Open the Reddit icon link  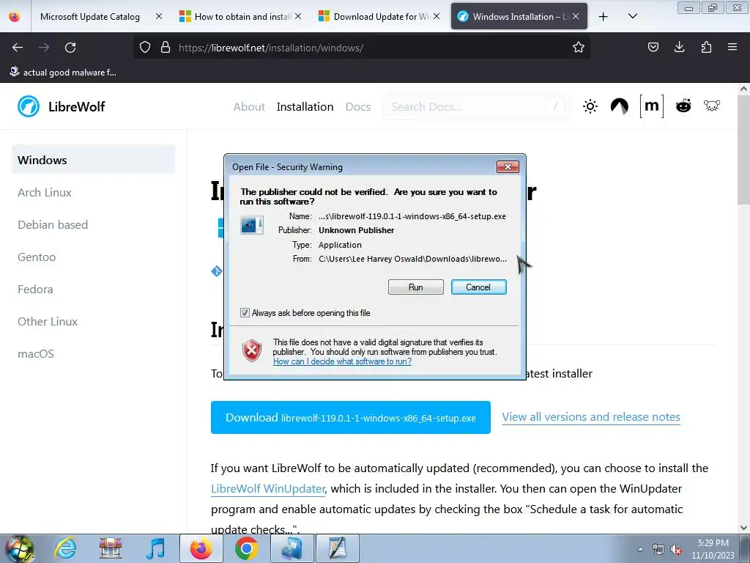[683, 106]
